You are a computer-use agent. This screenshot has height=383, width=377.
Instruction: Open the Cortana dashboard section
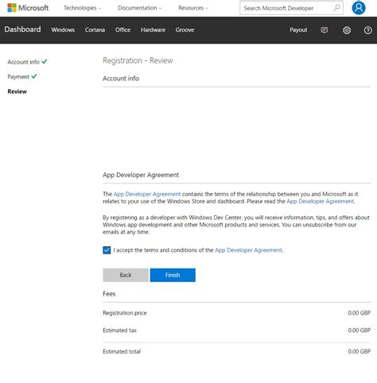95,30
